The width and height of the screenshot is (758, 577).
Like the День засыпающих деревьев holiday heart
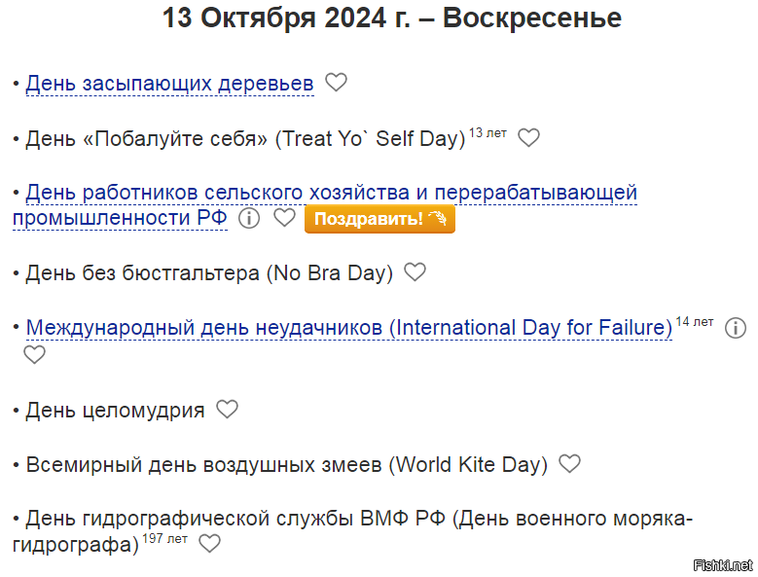click(x=336, y=82)
